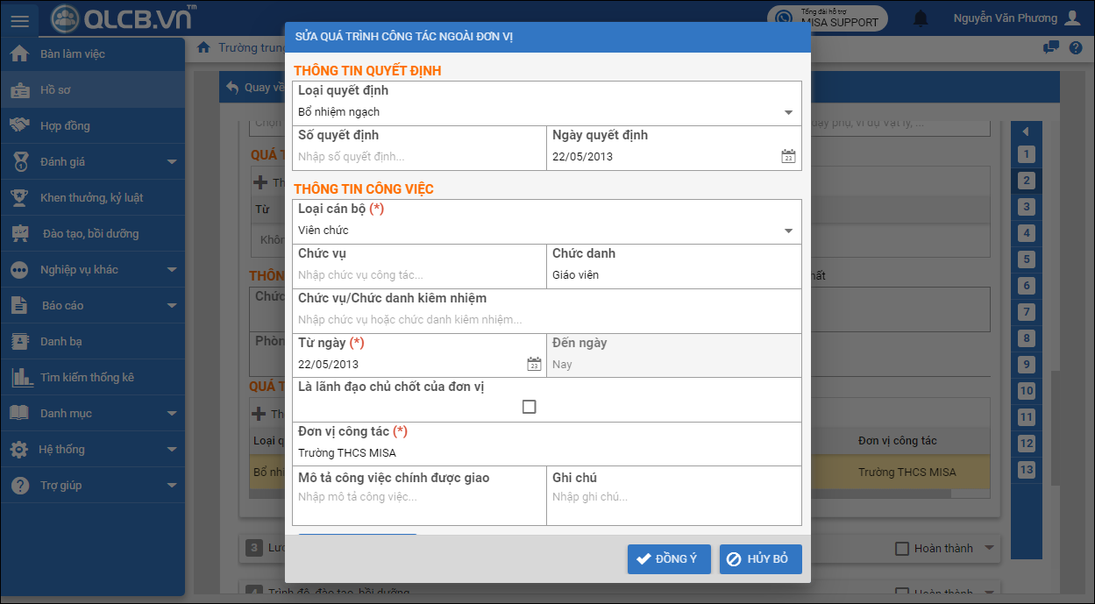The width and height of the screenshot is (1095, 604).
Task: Jump to section 5 in the step navigator
Action: tap(1026, 259)
